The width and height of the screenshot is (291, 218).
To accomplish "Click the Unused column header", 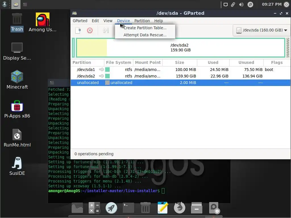I will [x=246, y=62].
